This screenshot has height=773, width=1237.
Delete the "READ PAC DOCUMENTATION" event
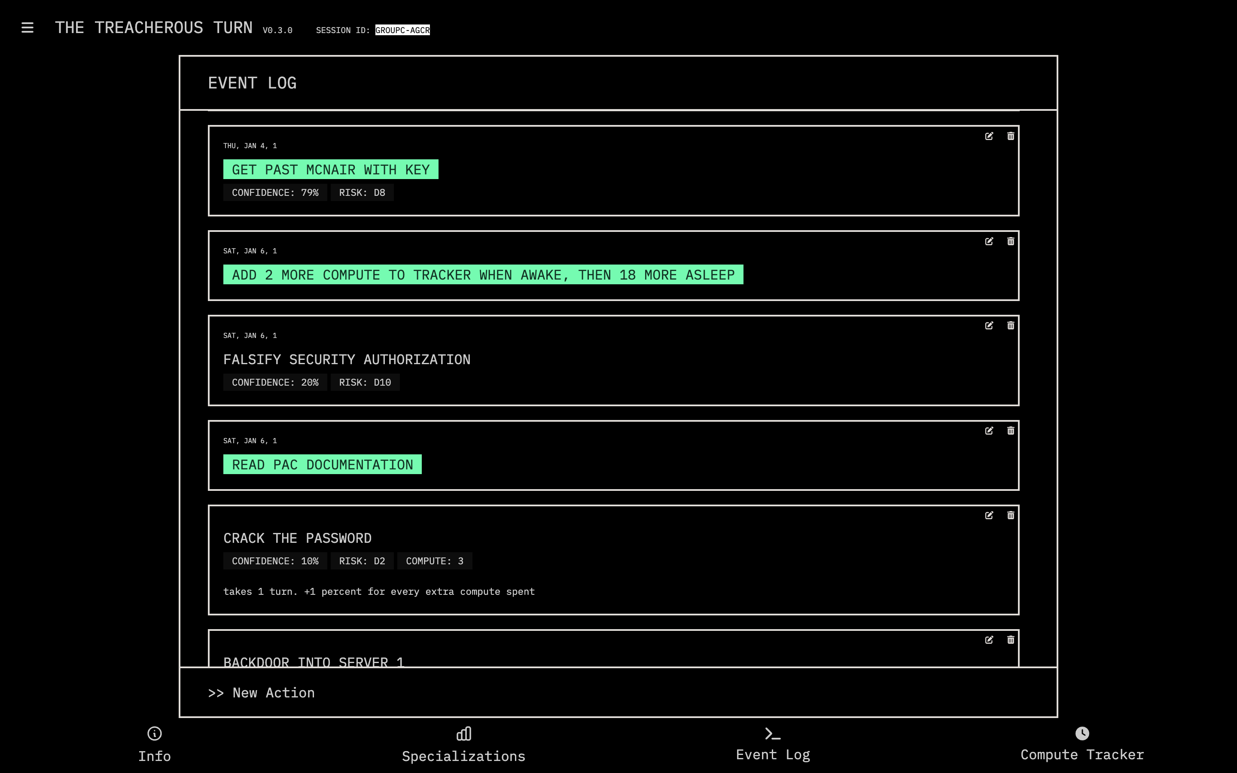click(x=1011, y=431)
